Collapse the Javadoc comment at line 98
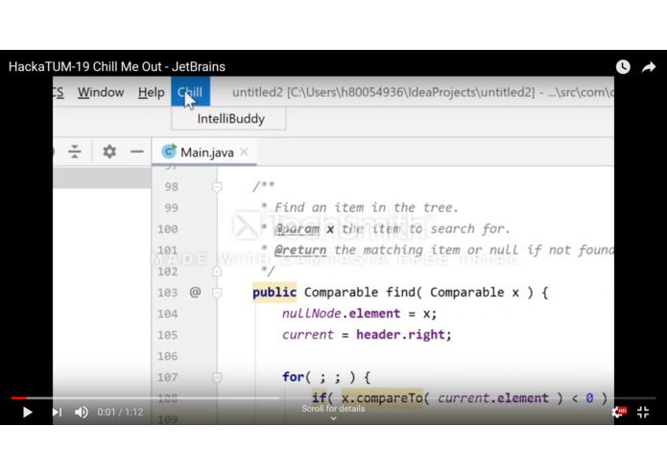The image size is (667, 474). pyautogui.click(x=217, y=186)
